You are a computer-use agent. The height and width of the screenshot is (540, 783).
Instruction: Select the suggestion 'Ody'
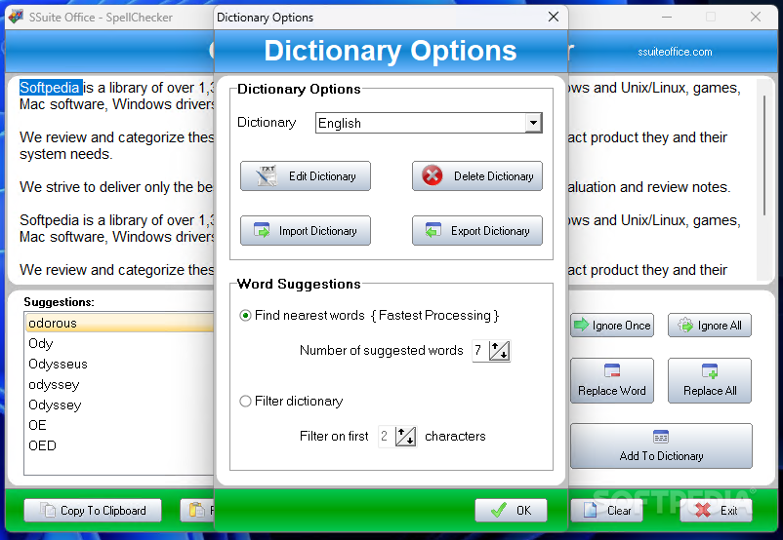click(120, 343)
